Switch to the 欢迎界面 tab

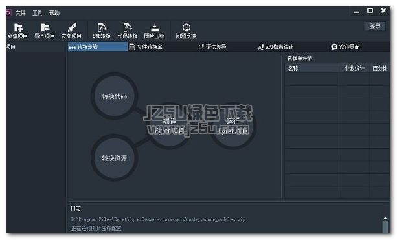click(345, 47)
